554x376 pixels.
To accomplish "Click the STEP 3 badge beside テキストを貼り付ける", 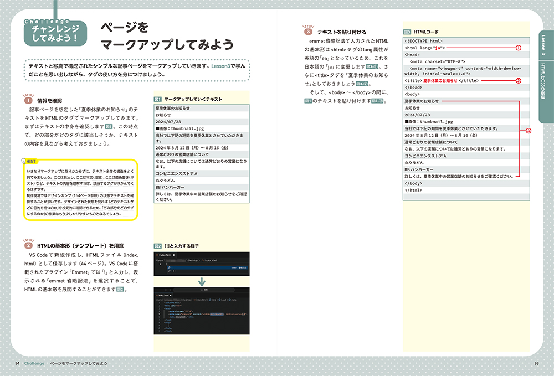I will [x=308, y=31].
